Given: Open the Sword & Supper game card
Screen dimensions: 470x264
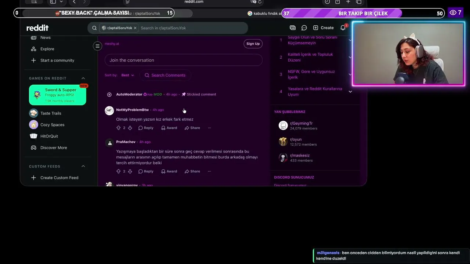Looking at the screenshot, I should pyautogui.click(x=58, y=95).
